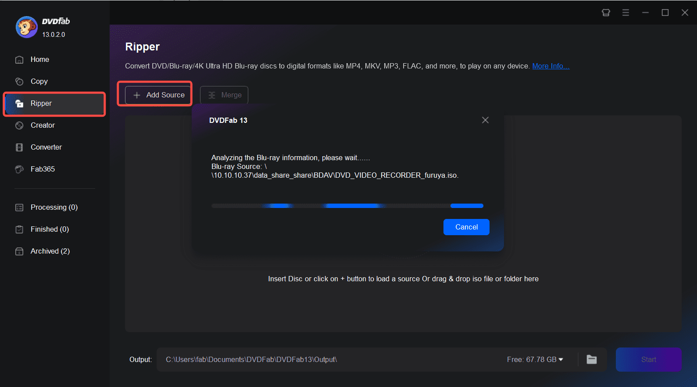This screenshot has width=697, height=387.
Task: Click the analysis progress bar
Action: [x=347, y=206]
